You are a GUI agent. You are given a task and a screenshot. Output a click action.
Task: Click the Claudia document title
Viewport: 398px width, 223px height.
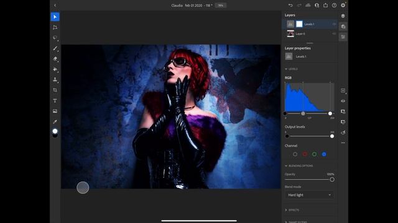[192, 6]
